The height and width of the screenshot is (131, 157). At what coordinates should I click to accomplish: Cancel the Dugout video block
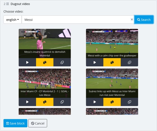pos(38,123)
